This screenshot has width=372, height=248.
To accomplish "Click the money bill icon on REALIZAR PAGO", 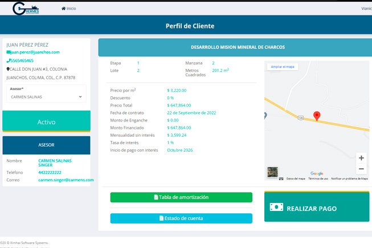I will click(x=276, y=207).
